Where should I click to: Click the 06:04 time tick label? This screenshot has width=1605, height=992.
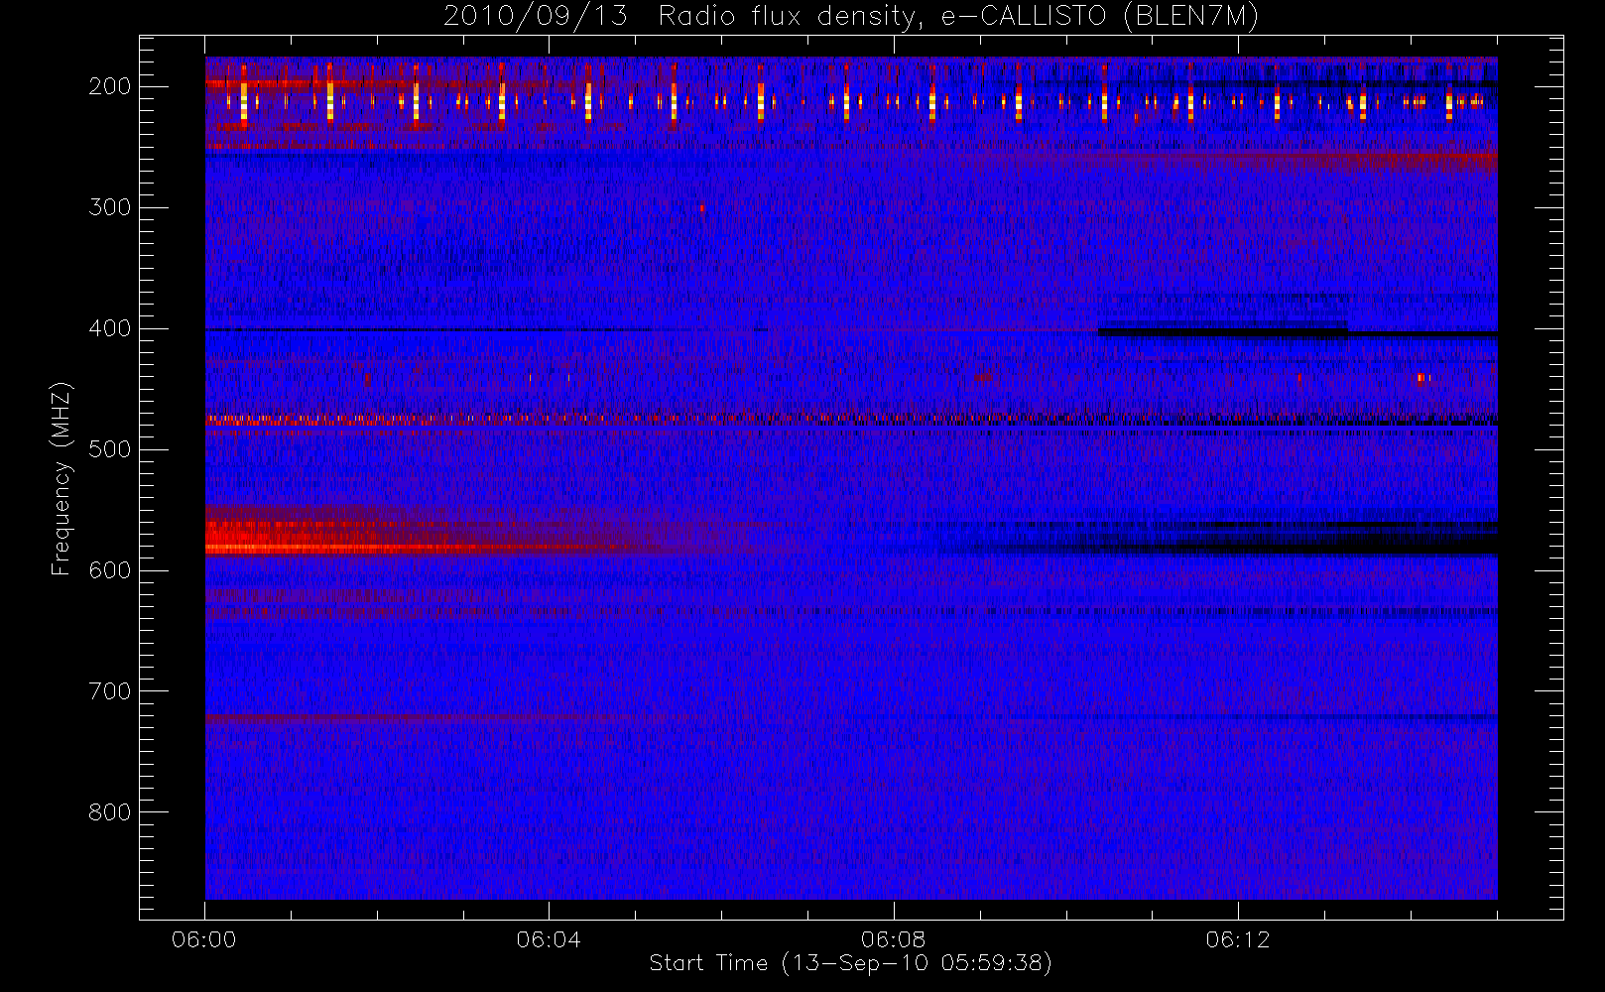(549, 939)
